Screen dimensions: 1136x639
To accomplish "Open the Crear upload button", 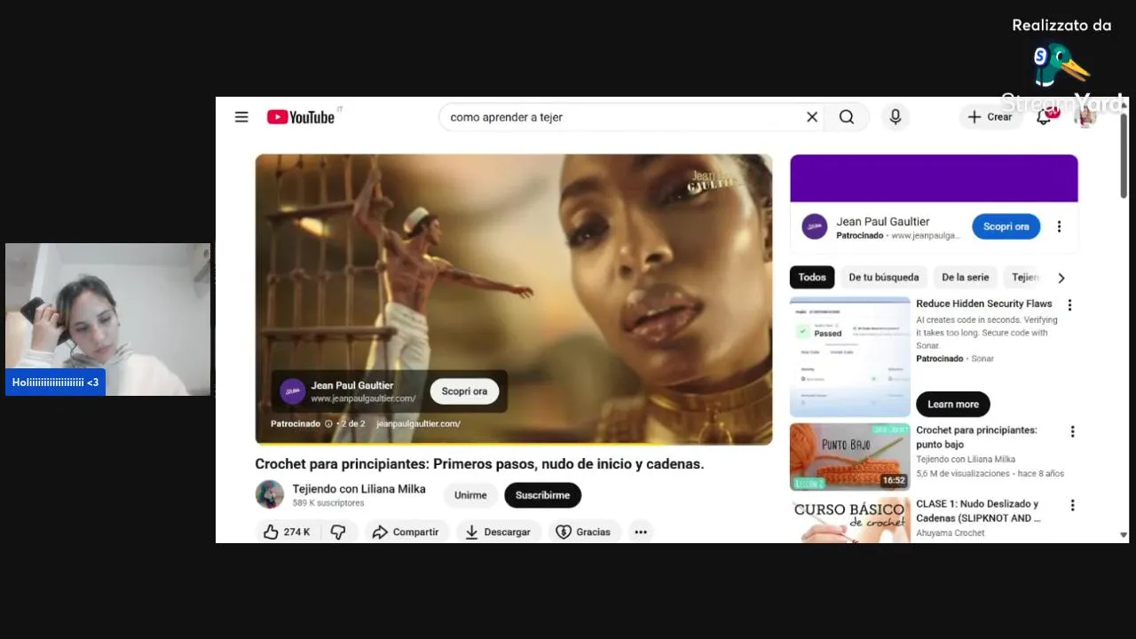I will (x=990, y=117).
